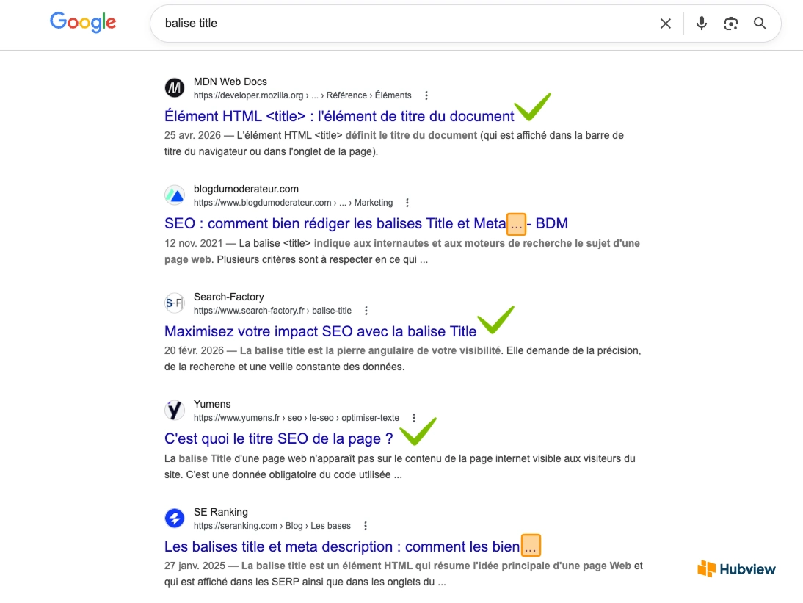Open Google Lens image search icon
Screen dimensions: 803x603
point(731,24)
